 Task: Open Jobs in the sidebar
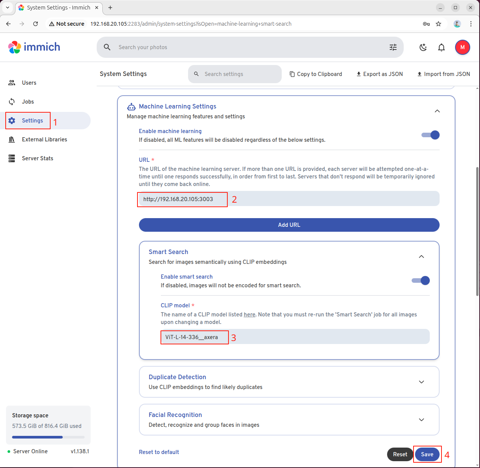pyautogui.click(x=28, y=102)
